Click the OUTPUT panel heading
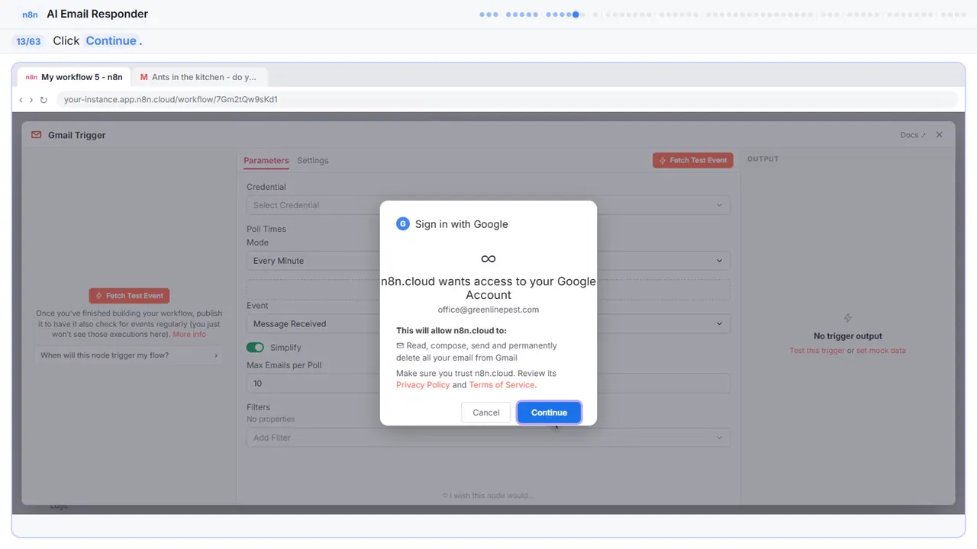Viewport: 977px width, 549px height. point(763,159)
